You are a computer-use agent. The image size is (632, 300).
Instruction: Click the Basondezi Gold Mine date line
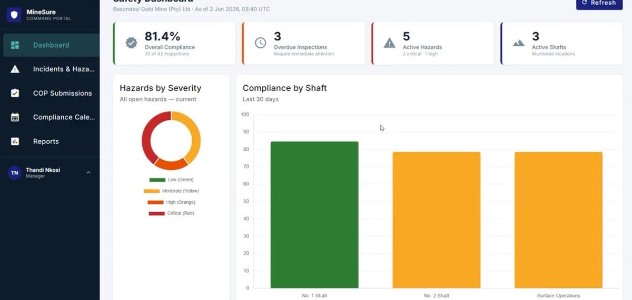pyautogui.click(x=192, y=9)
